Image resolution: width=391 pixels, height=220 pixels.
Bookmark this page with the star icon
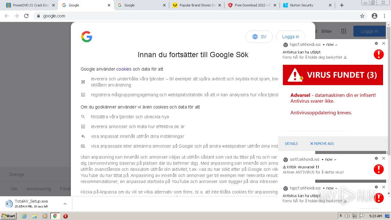[x=362, y=16]
